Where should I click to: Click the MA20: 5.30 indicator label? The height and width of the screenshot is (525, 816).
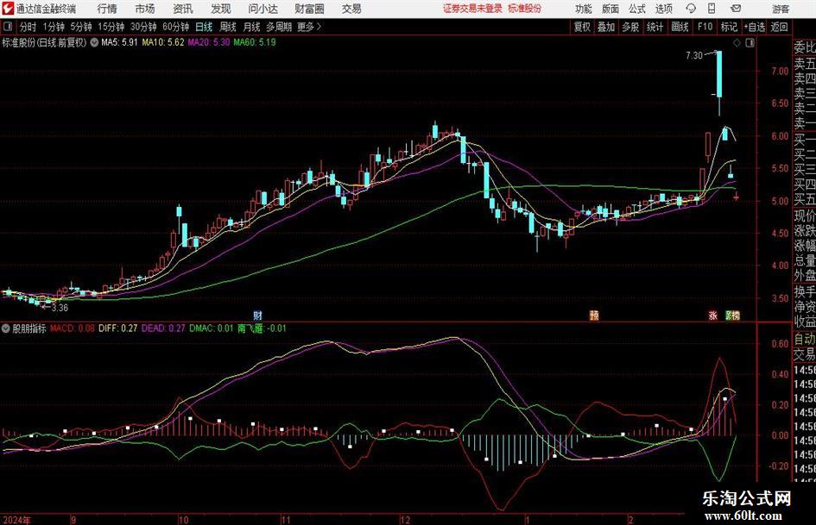point(209,42)
